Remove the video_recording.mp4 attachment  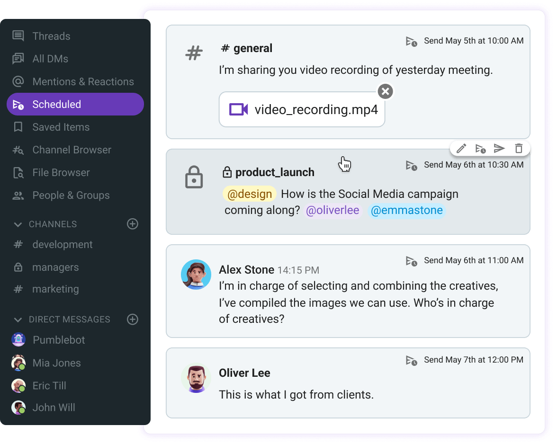pyautogui.click(x=385, y=91)
